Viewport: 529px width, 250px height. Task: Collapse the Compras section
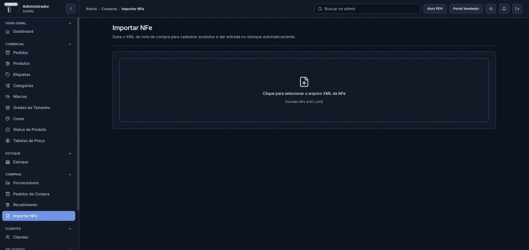point(70,174)
